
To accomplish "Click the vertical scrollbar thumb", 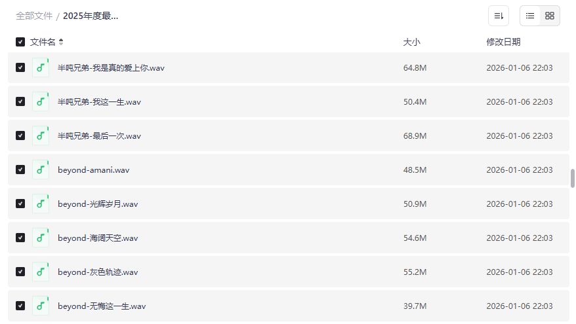I will [572, 178].
